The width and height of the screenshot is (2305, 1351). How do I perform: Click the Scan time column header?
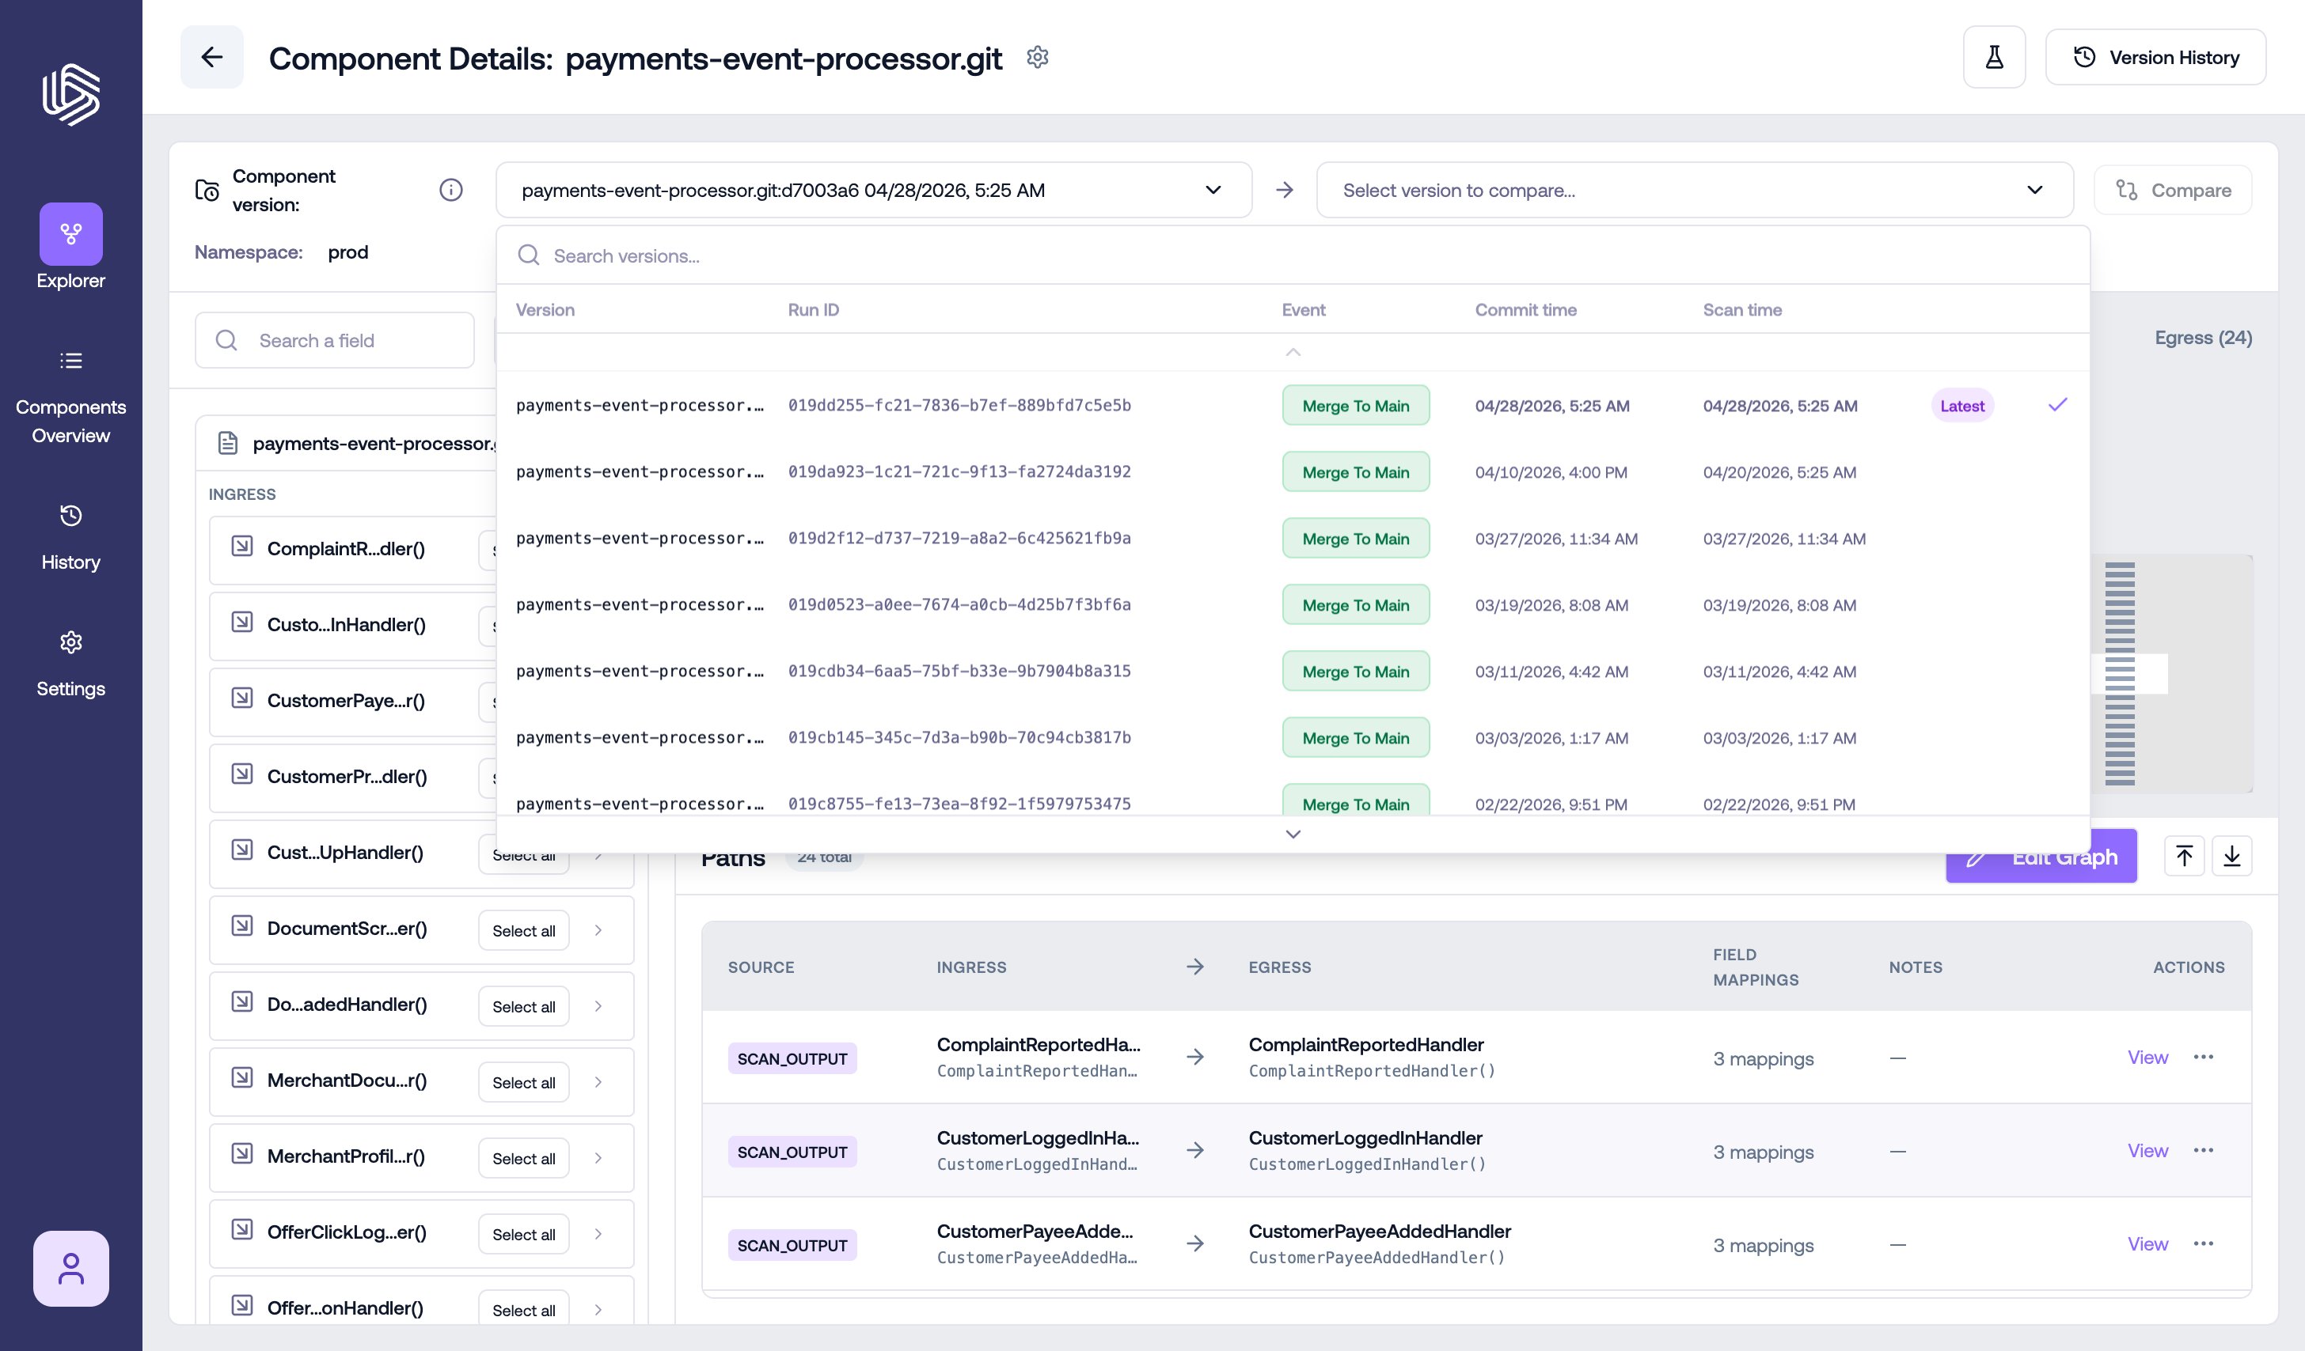point(1741,309)
